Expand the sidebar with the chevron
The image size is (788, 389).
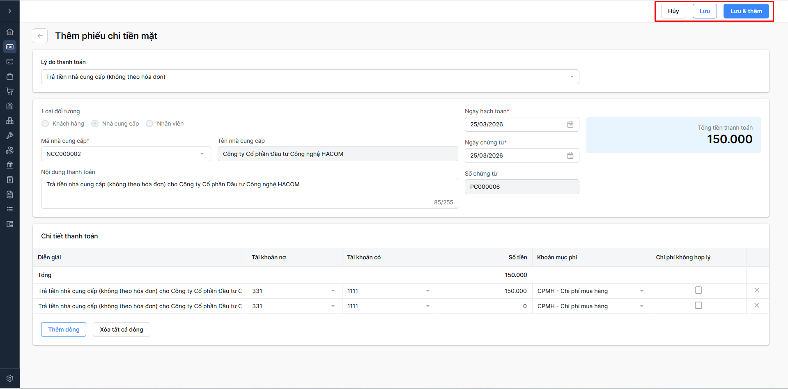point(10,11)
